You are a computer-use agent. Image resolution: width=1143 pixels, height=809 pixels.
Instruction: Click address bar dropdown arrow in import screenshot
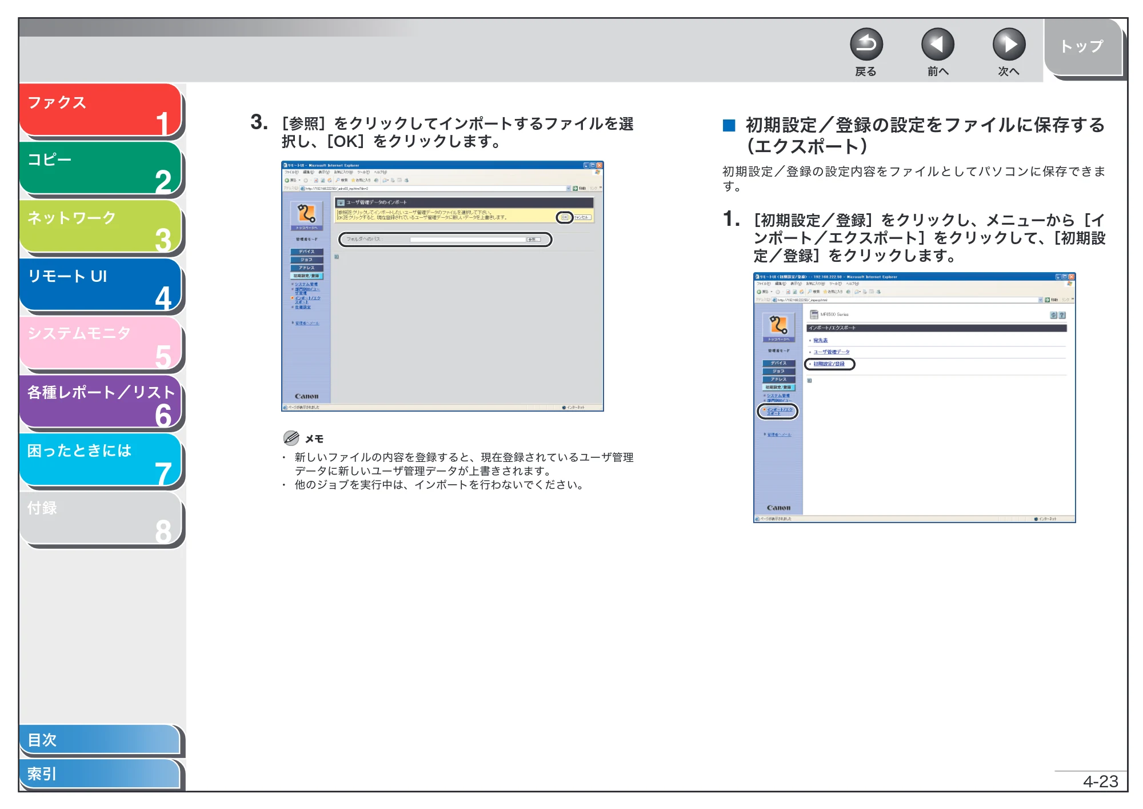coord(568,188)
